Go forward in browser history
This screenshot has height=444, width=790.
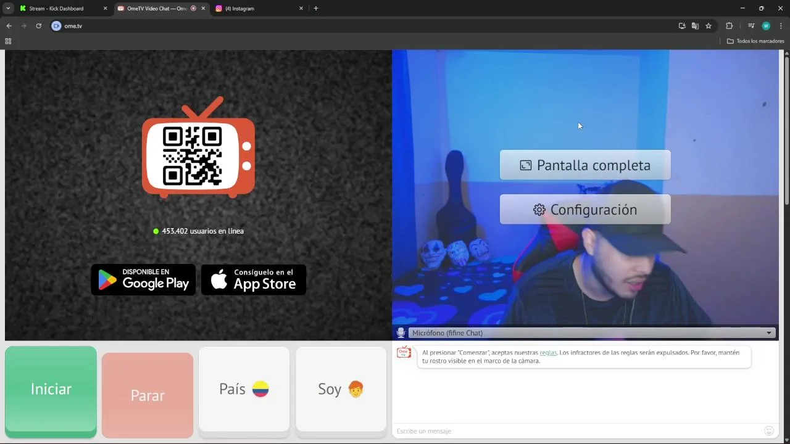pos(23,26)
